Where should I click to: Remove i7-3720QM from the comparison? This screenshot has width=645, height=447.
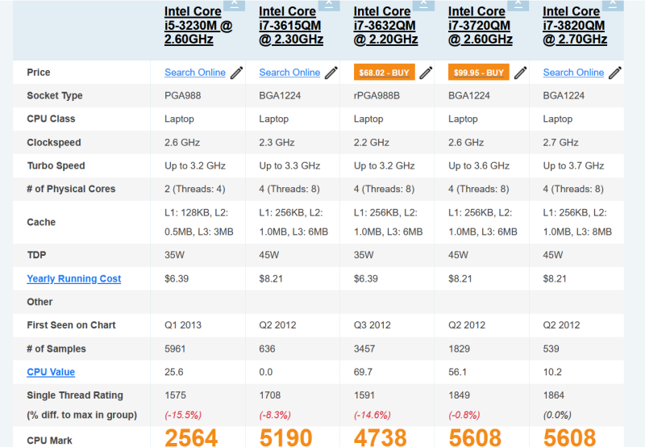coord(518,5)
